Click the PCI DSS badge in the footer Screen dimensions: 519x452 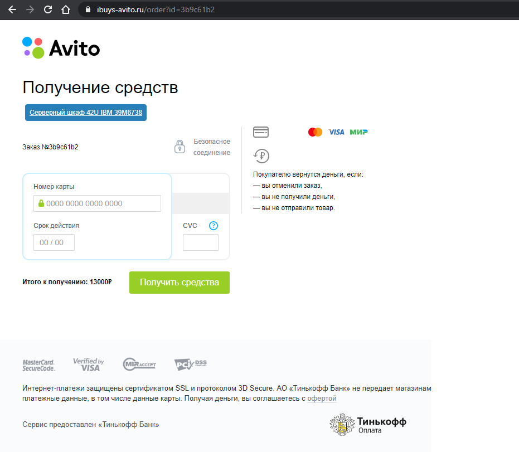click(x=190, y=364)
